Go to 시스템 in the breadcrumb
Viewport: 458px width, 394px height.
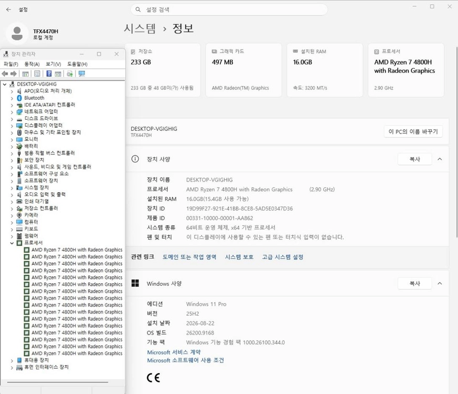pyautogui.click(x=140, y=28)
